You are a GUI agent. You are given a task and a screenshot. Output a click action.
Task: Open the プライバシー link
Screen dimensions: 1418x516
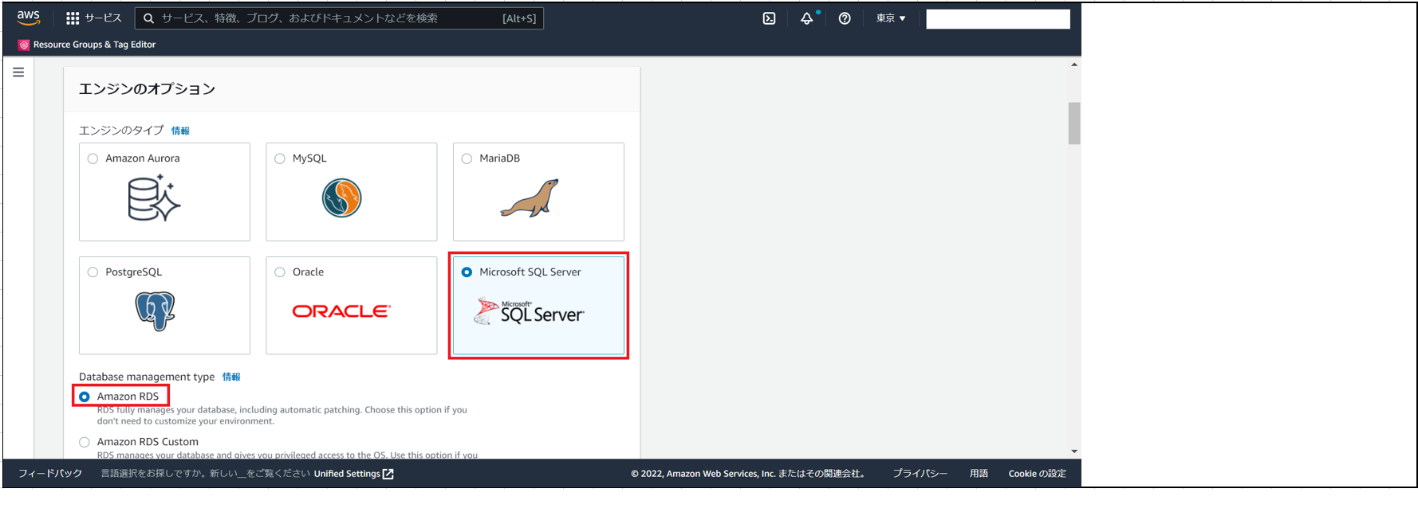pyautogui.click(x=920, y=474)
